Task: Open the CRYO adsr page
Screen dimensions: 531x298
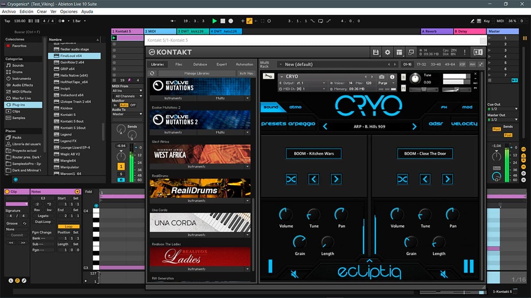Action: point(436,124)
